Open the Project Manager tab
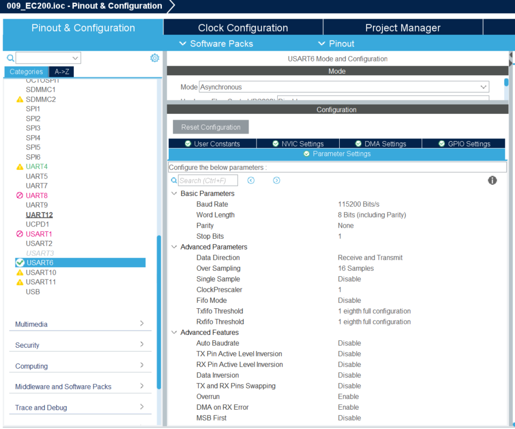This screenshot has width=515, height=429. tap(402, 27)
